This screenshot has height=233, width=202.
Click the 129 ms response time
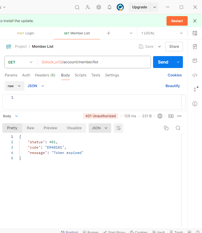pyautogui.click(x=130, y=116)
